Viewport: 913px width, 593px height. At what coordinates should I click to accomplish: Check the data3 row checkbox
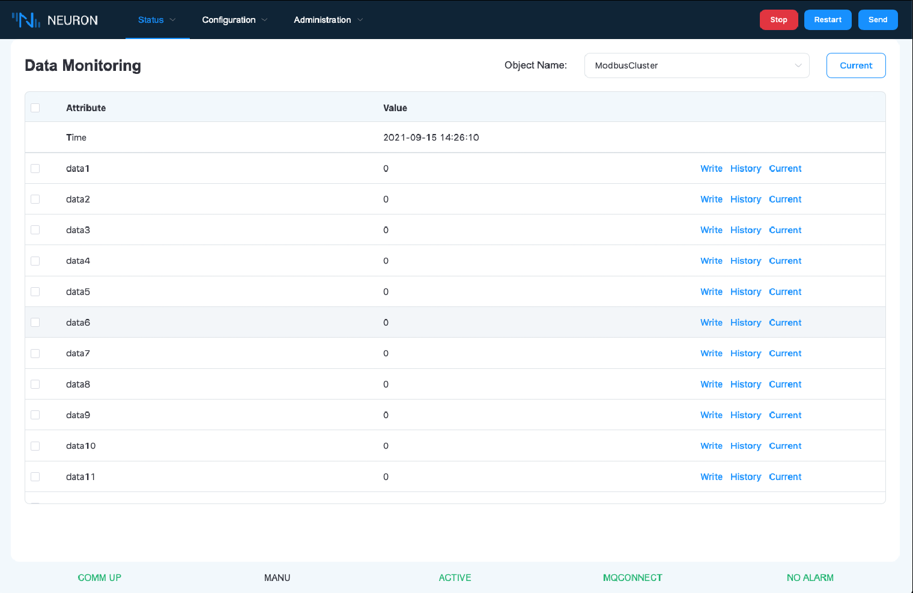point(35,230)
